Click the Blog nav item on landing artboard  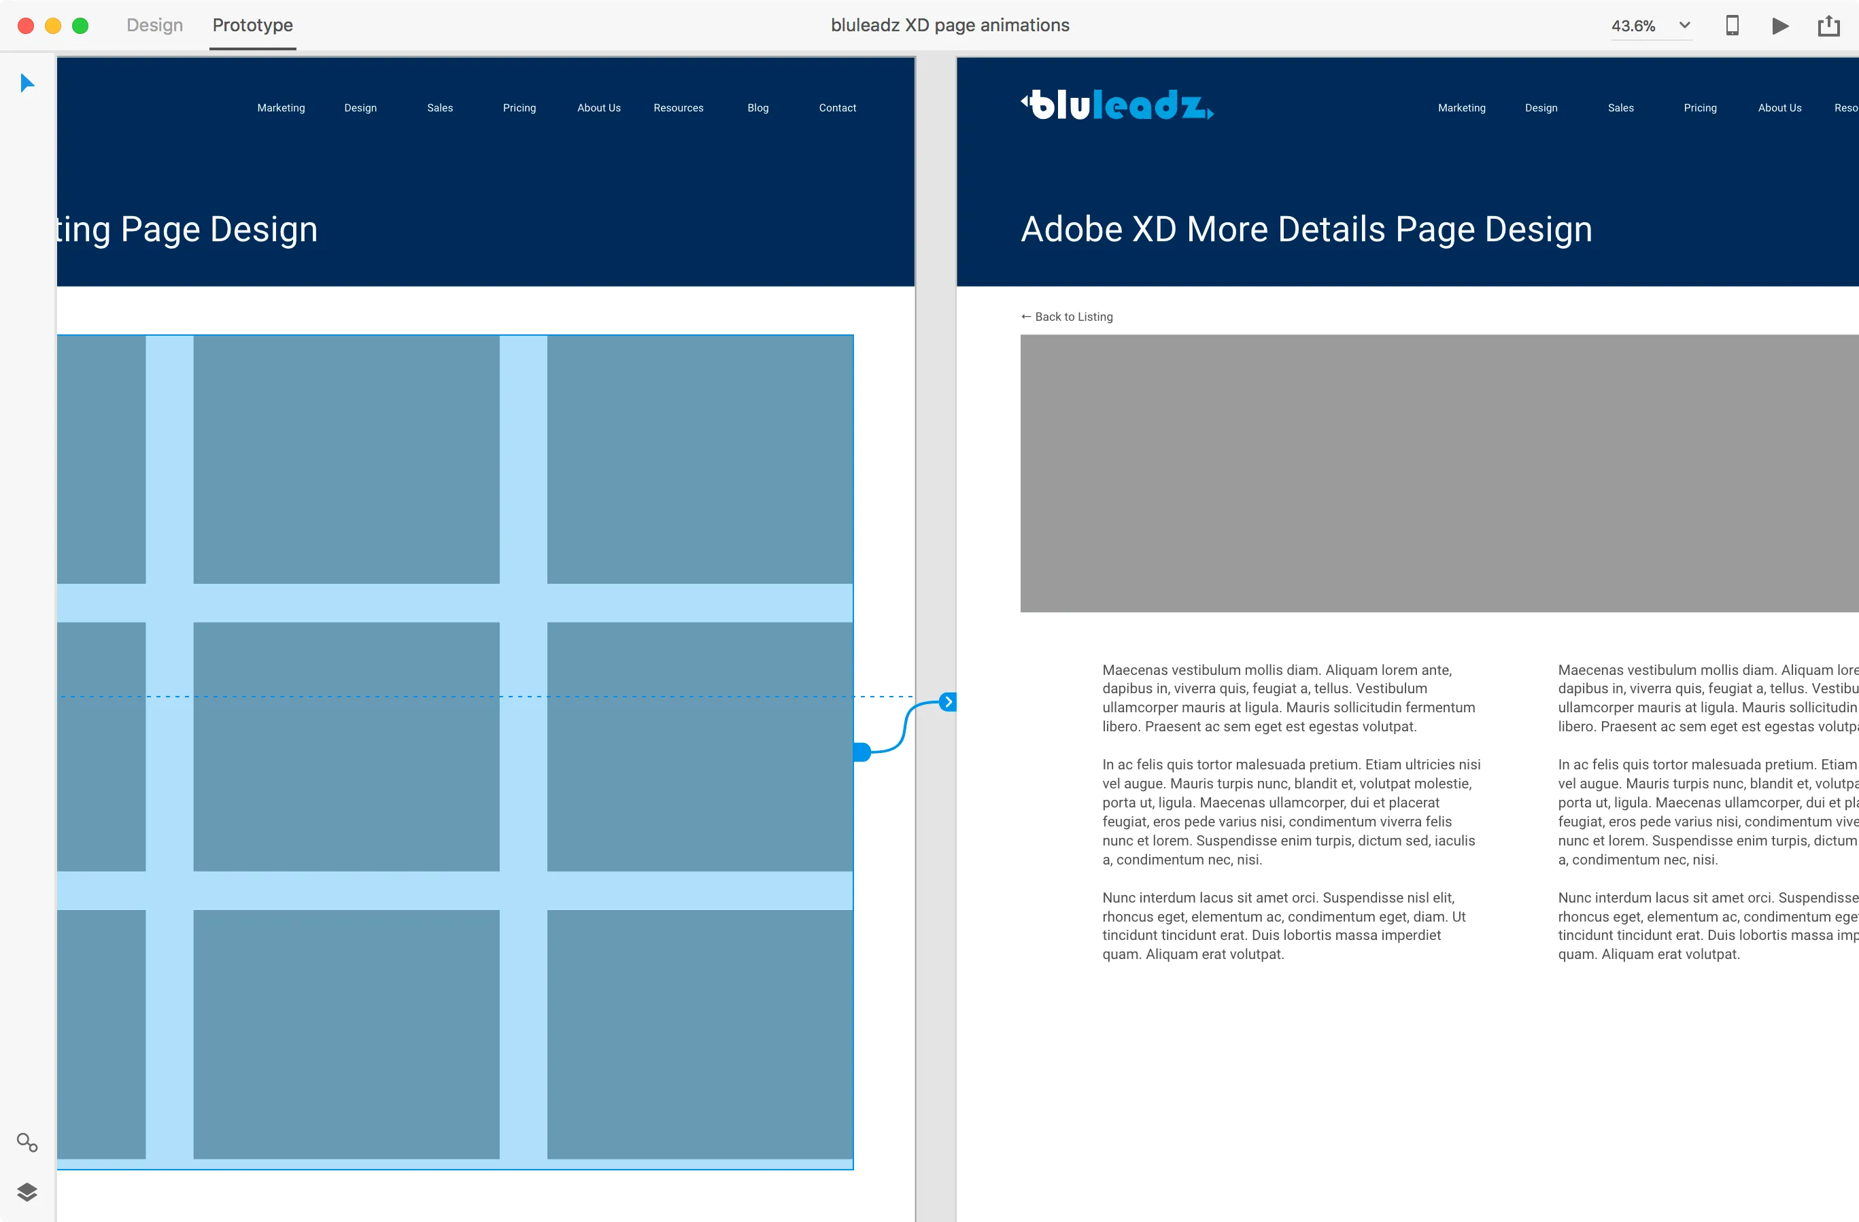pos(757,108)
